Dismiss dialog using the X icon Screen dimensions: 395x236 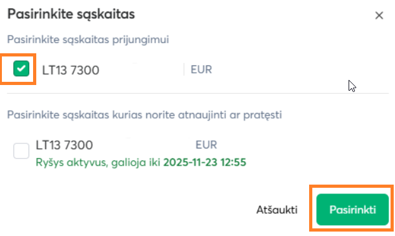pos(379,16)
